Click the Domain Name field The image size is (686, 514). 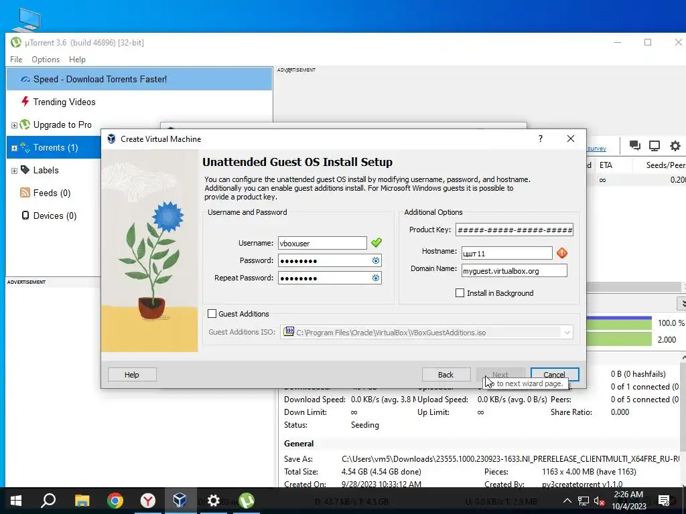click(514, 270)
